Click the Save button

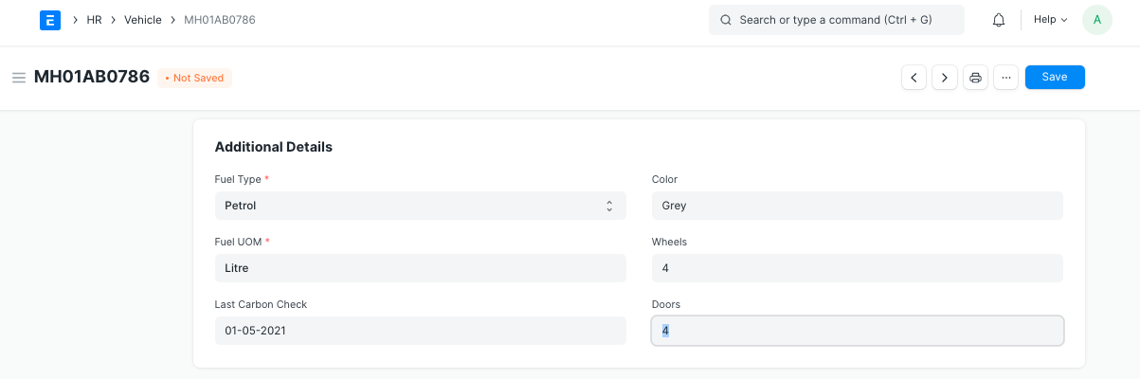point(1054,78)
